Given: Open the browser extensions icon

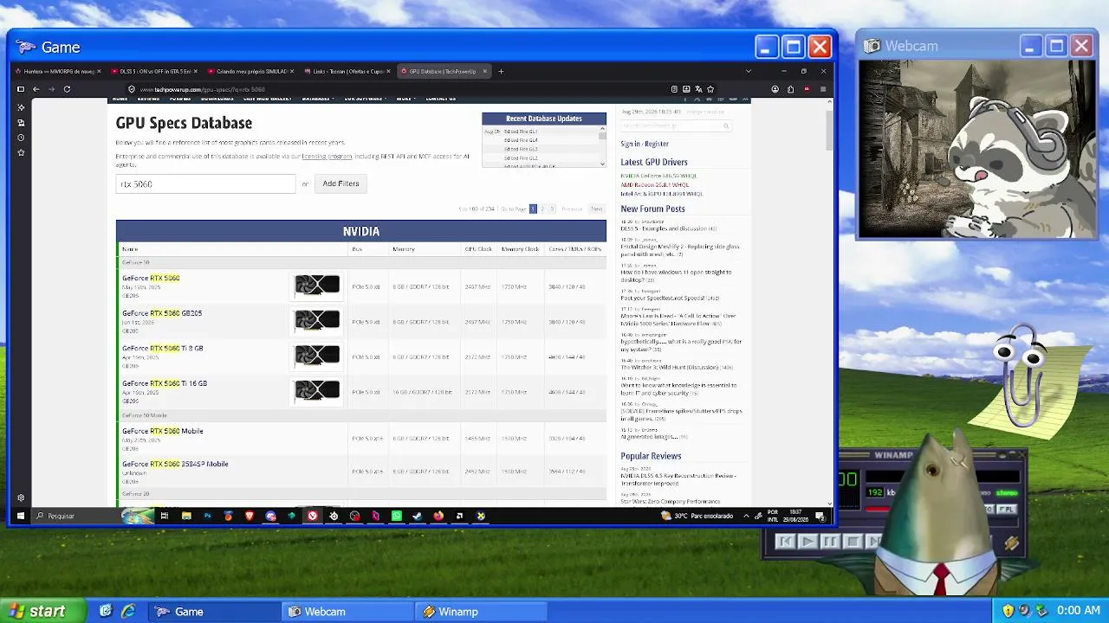Looking at the screenshot, I should [790, 89].
